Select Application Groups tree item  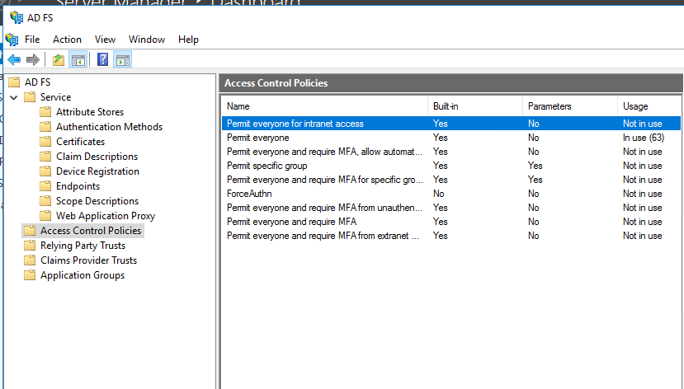[x=83, y=275]
